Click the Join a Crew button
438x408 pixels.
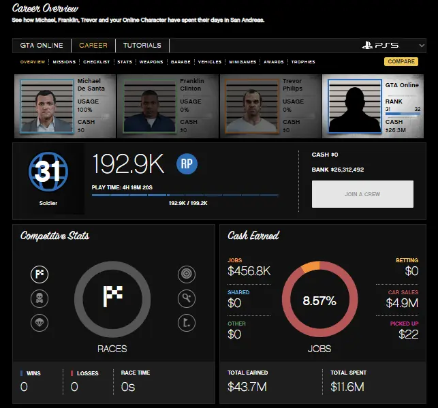(362, 194)
